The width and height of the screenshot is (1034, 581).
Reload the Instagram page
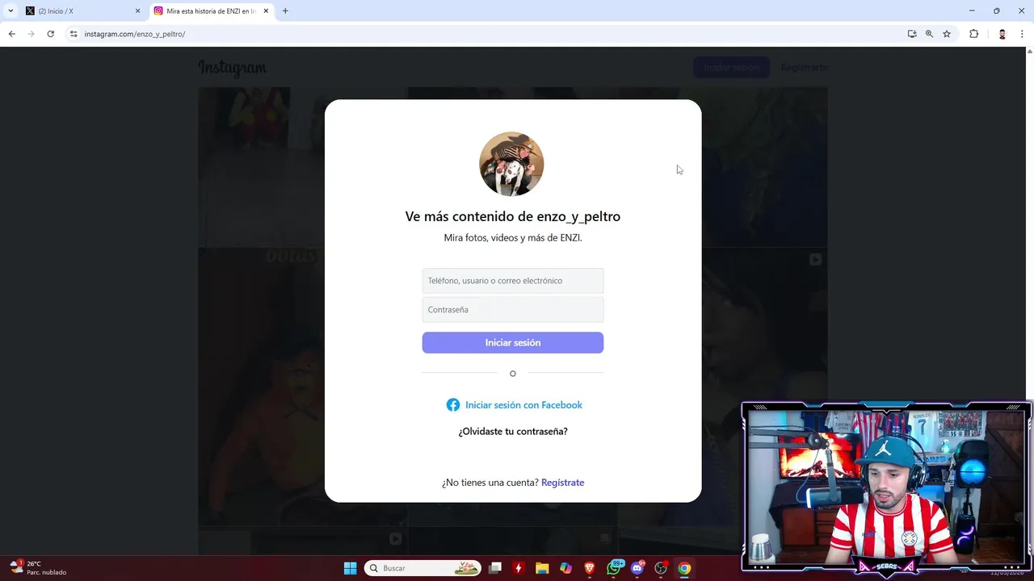tap(50, 34)
